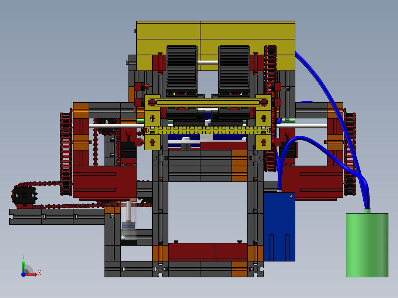Image resolution: width=398 pixels, height=298 pixels.
Task: Select the black chain sprocket motor at far left
Action: (25, 195)
